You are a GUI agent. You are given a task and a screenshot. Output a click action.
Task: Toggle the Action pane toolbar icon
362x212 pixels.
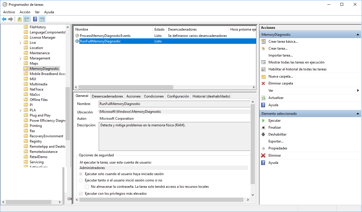click(x=42, y=19)
